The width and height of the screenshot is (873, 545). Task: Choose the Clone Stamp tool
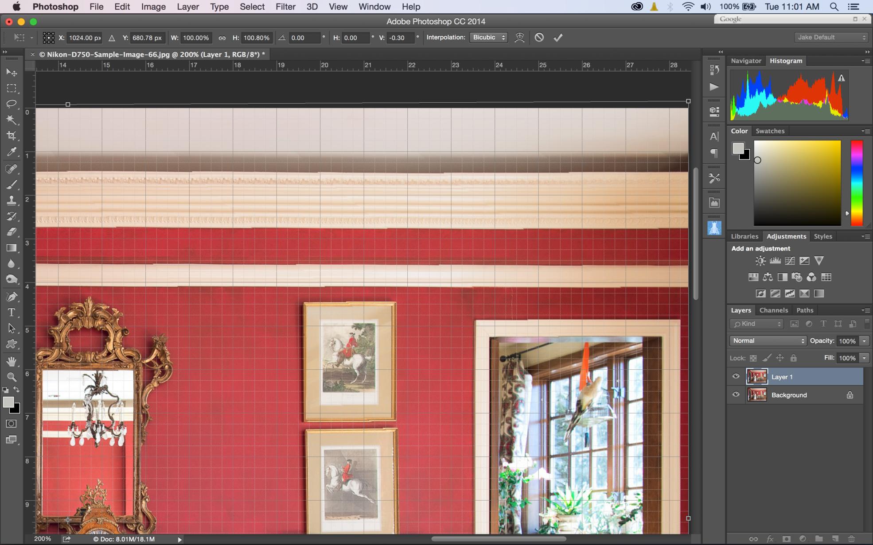click(x=12, y=200)
